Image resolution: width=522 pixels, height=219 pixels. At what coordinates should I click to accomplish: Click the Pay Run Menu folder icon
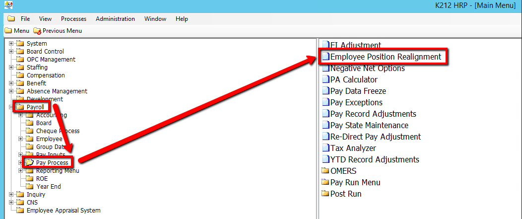point(326,182)
